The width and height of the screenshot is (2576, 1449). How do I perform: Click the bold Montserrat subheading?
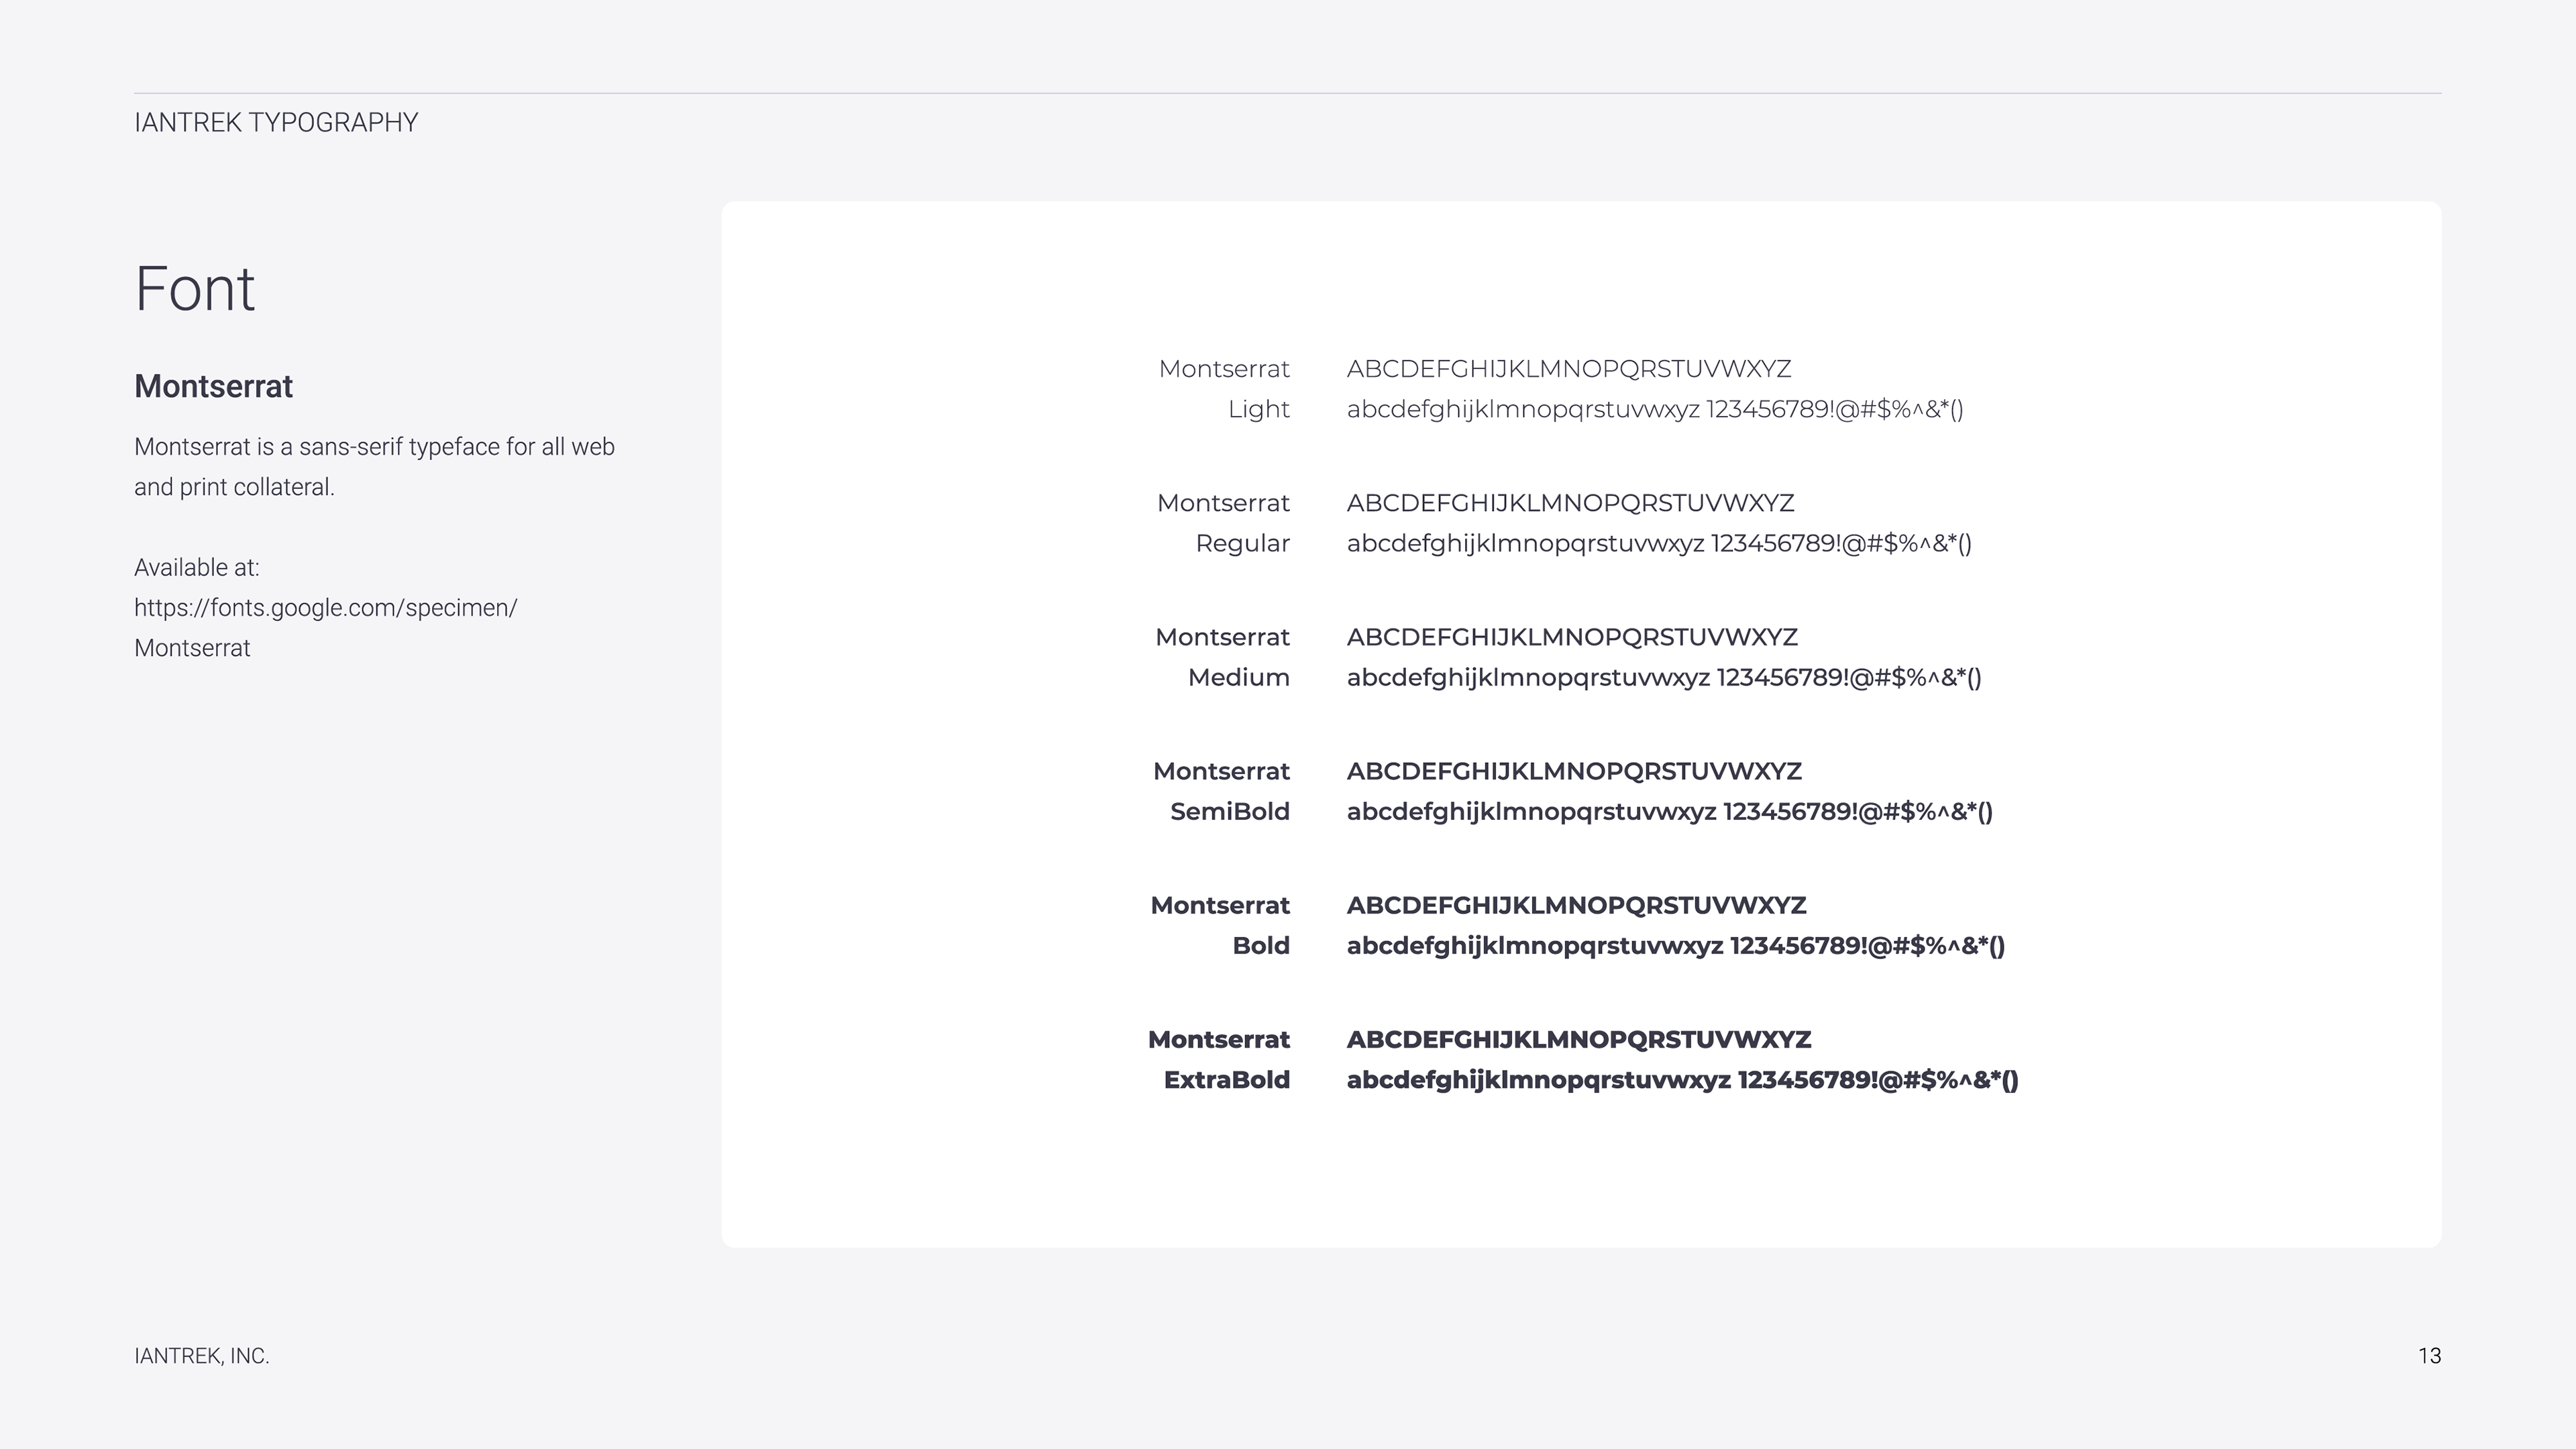(x=213, y=386)
